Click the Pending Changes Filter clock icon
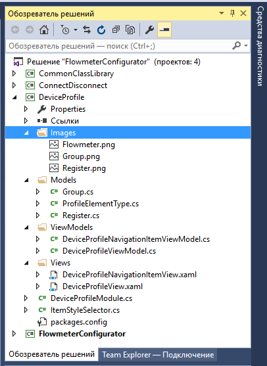Screen dimensions: 267x366 pos(65,30)
